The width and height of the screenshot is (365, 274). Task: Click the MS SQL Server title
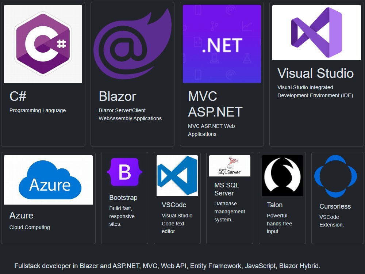pos(227,189)
